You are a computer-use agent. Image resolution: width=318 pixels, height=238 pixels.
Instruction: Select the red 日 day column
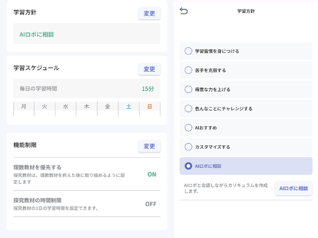(x=150, y=109)
